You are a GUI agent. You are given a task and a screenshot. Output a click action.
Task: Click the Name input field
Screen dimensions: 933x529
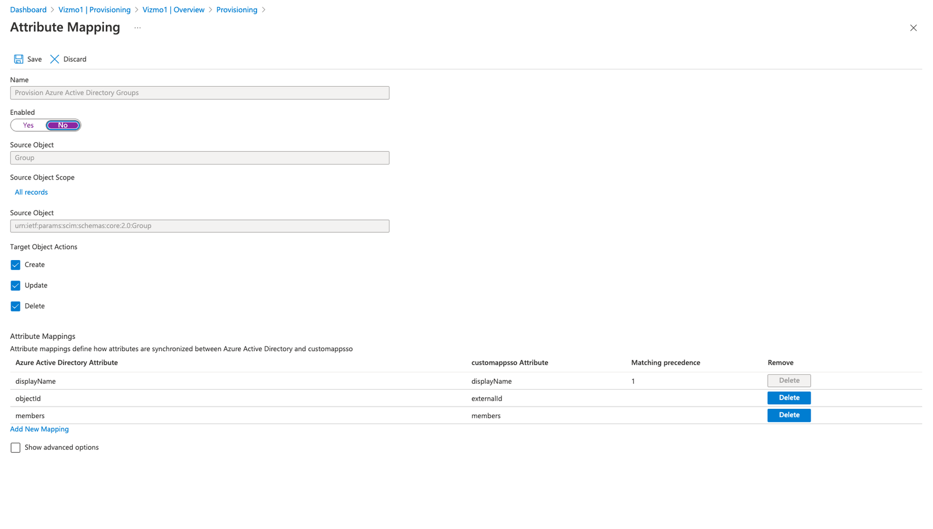(x=199, y=93)
